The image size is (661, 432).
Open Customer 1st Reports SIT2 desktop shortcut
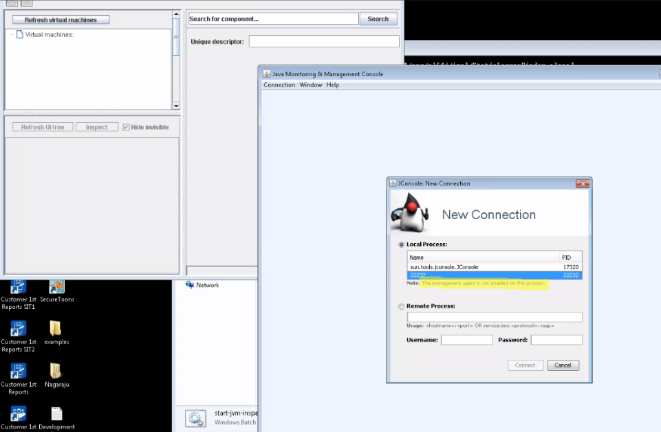(18, 337)
